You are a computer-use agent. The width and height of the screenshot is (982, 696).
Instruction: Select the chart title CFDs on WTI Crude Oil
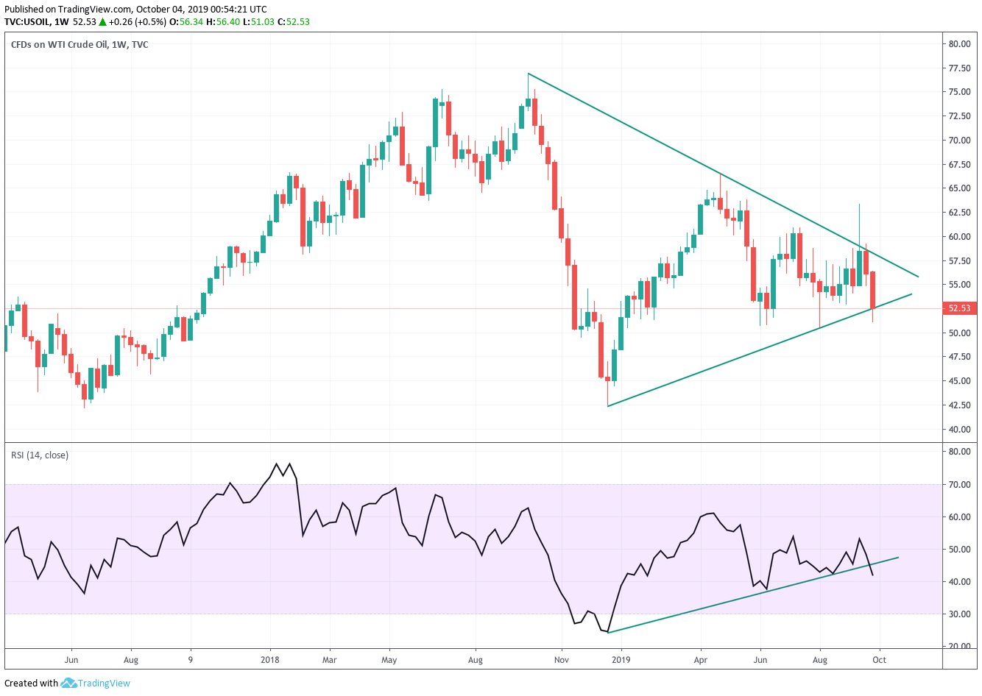click(x=80, y=45)
